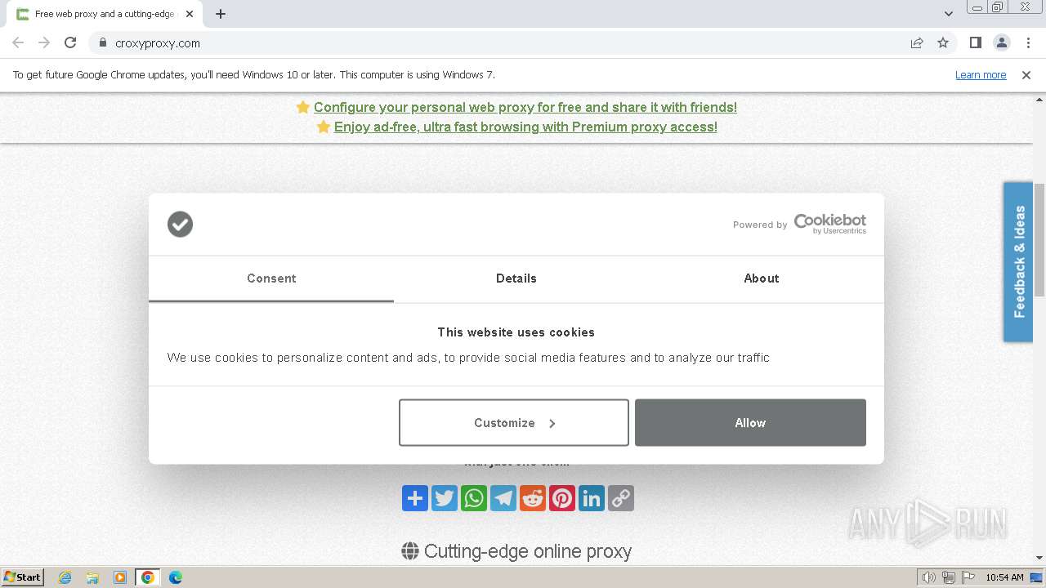Open the media player taskbar icon

(x=120, y=577)
